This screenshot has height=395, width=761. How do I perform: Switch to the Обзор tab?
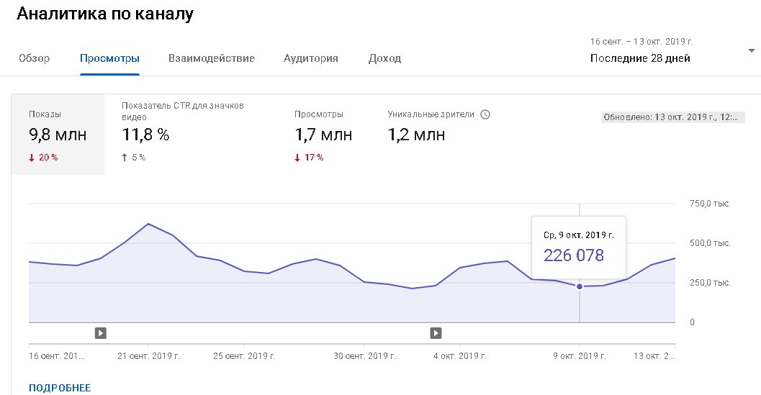35,58
